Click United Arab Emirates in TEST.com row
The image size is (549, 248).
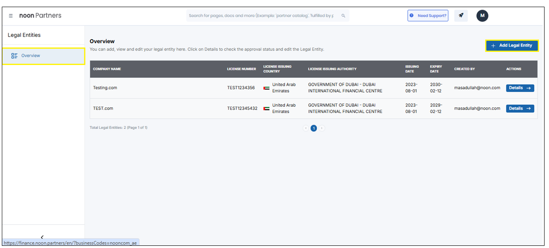point(284,109)
